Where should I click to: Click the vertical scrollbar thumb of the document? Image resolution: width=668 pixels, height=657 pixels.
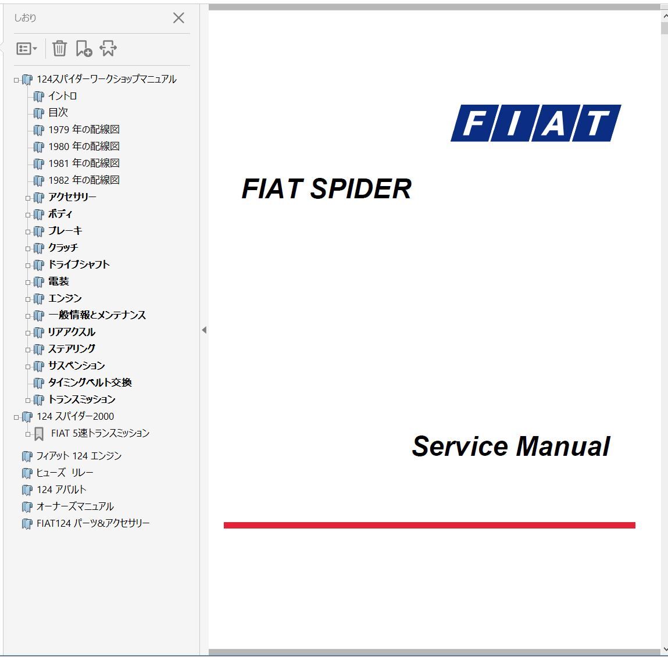[665, 28]
